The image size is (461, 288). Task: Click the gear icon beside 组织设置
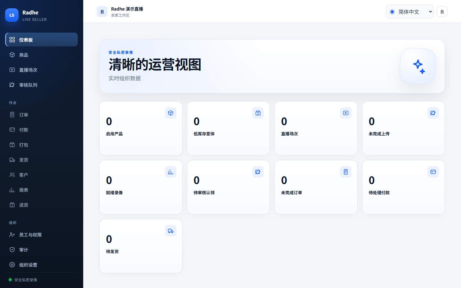(12, 265)
